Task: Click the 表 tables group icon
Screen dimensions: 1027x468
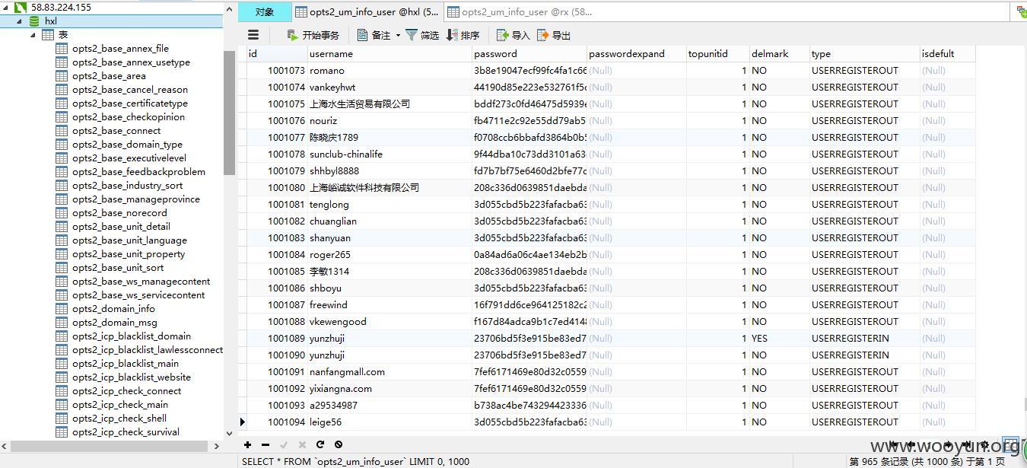Action: pos(48,35)
